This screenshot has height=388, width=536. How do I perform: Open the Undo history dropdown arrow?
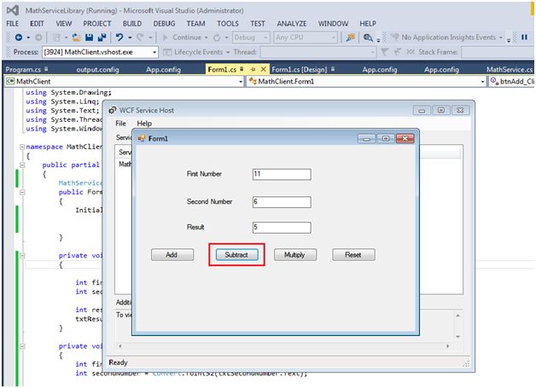pyautogui.click(x=130, y=38)
